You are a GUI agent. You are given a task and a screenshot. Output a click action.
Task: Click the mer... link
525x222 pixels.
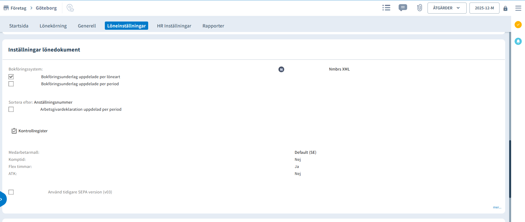point(497,207)
